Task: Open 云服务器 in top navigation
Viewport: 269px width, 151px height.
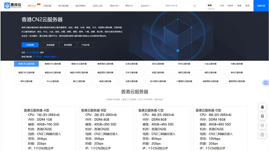Action: coord(47,6)
